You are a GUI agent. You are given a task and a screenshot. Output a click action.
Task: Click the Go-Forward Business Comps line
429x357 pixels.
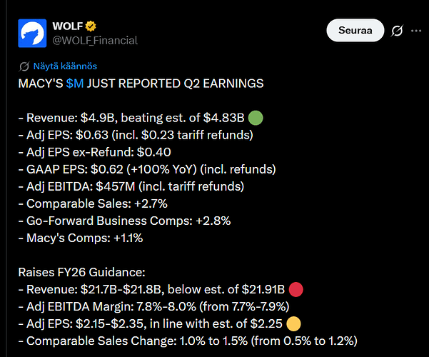pyautogui.click(x=124, y=221)
